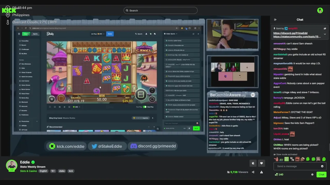Click username ChiiMaa in chat
Screen dimensions: 330x185
tap(278, 145)
